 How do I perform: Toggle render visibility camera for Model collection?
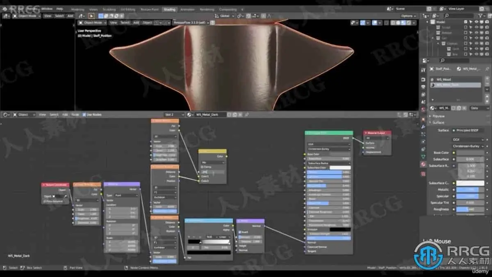click(487, 22)
